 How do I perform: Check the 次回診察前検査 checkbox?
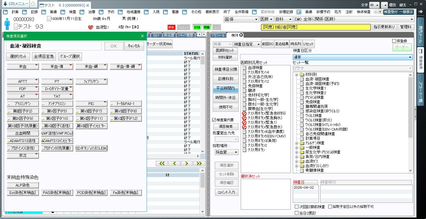pyautogui.click(x=296, y=207)
